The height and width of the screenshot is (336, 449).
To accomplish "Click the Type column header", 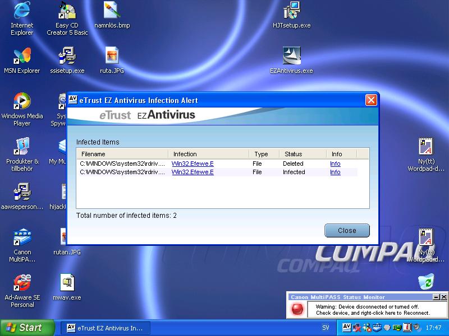I will pos(264,154).
